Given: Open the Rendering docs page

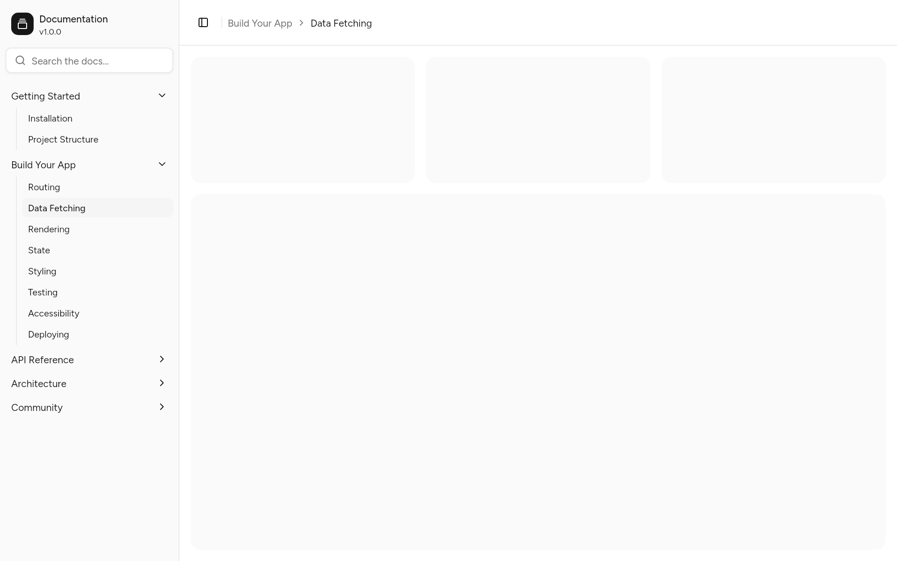Looking at the screenshot, I should pyautogui.click(x=98, y=229).
